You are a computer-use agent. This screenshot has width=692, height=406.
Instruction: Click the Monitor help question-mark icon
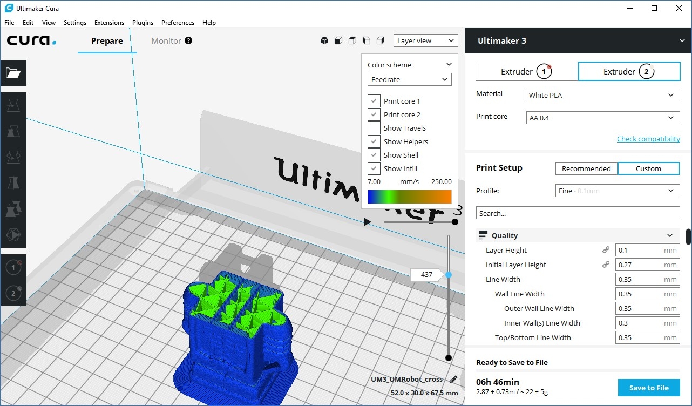coord(188,40)
